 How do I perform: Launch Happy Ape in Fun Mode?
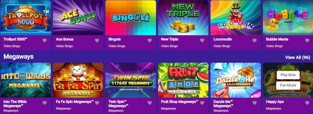(288, 85)
